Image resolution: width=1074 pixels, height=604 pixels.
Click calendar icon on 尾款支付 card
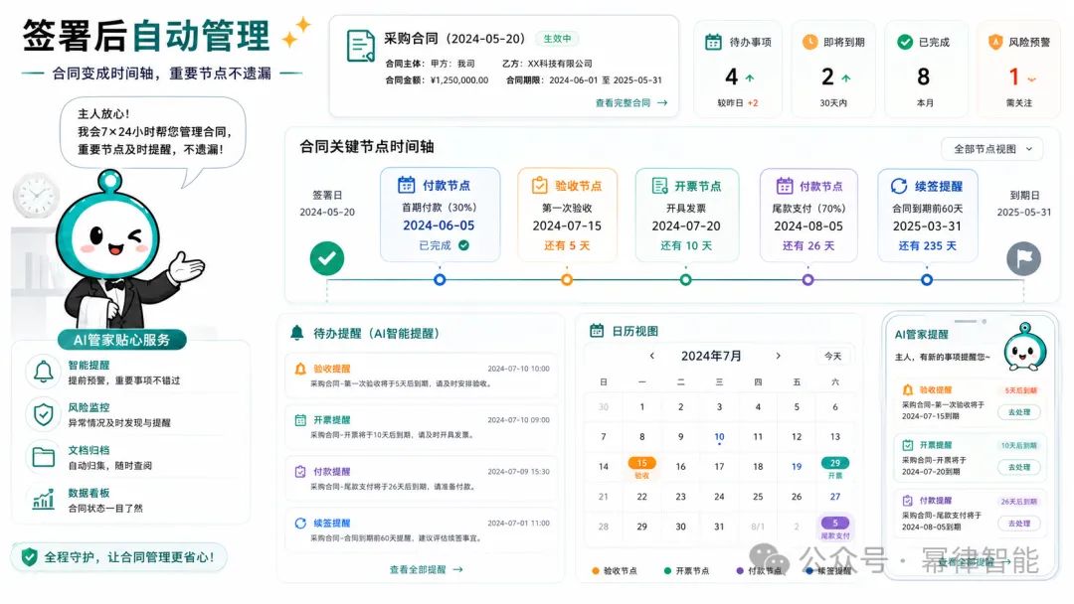pos(785,186)
